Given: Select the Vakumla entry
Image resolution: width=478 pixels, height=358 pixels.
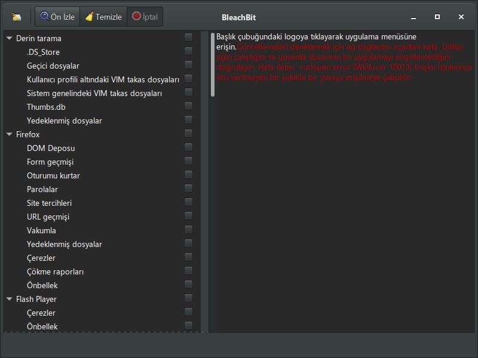Looking at the screenshot, I should [41, 230].
